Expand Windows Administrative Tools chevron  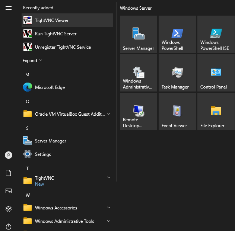pyautogui.click(x=109, y=221)
